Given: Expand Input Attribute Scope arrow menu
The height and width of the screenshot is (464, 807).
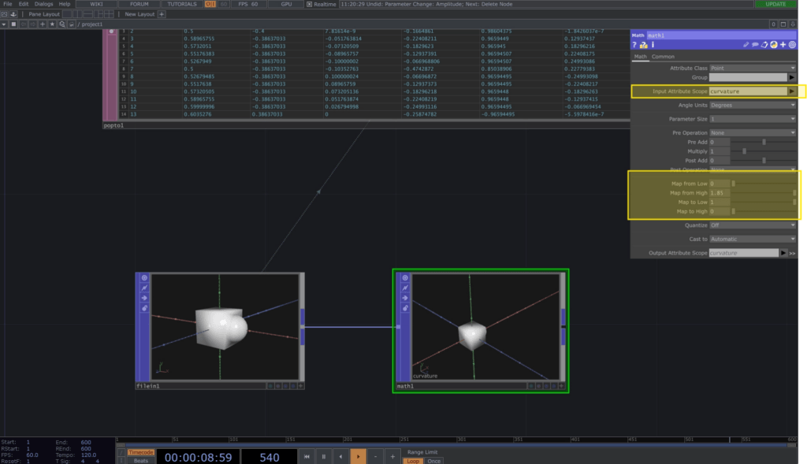Looking at the screenshot, I should click(791, 91).
